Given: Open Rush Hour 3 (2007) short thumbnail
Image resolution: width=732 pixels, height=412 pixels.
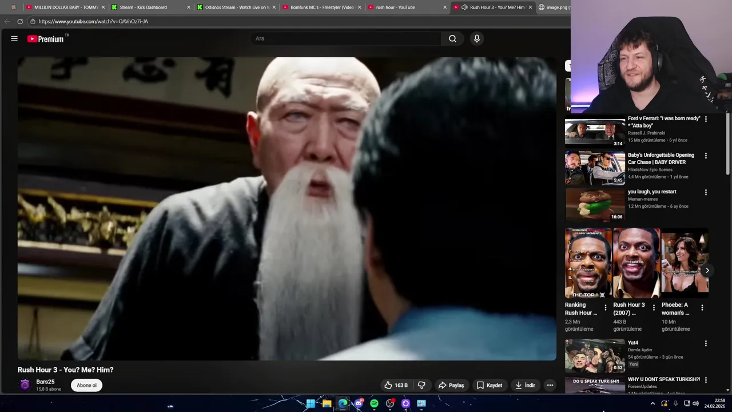Looking at the screenshot, I should coord(636,263).
